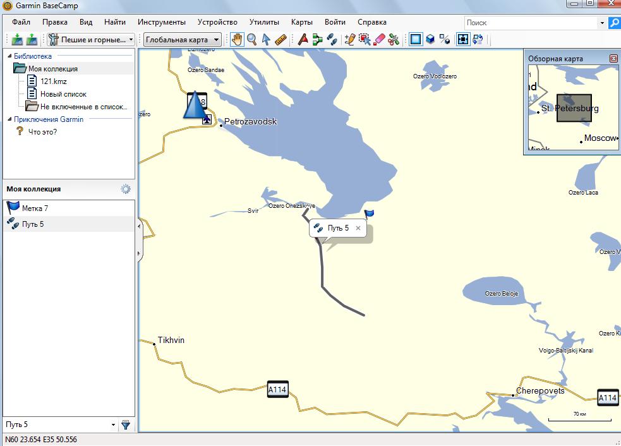Select the Measure ruler tool

(281, 40)
